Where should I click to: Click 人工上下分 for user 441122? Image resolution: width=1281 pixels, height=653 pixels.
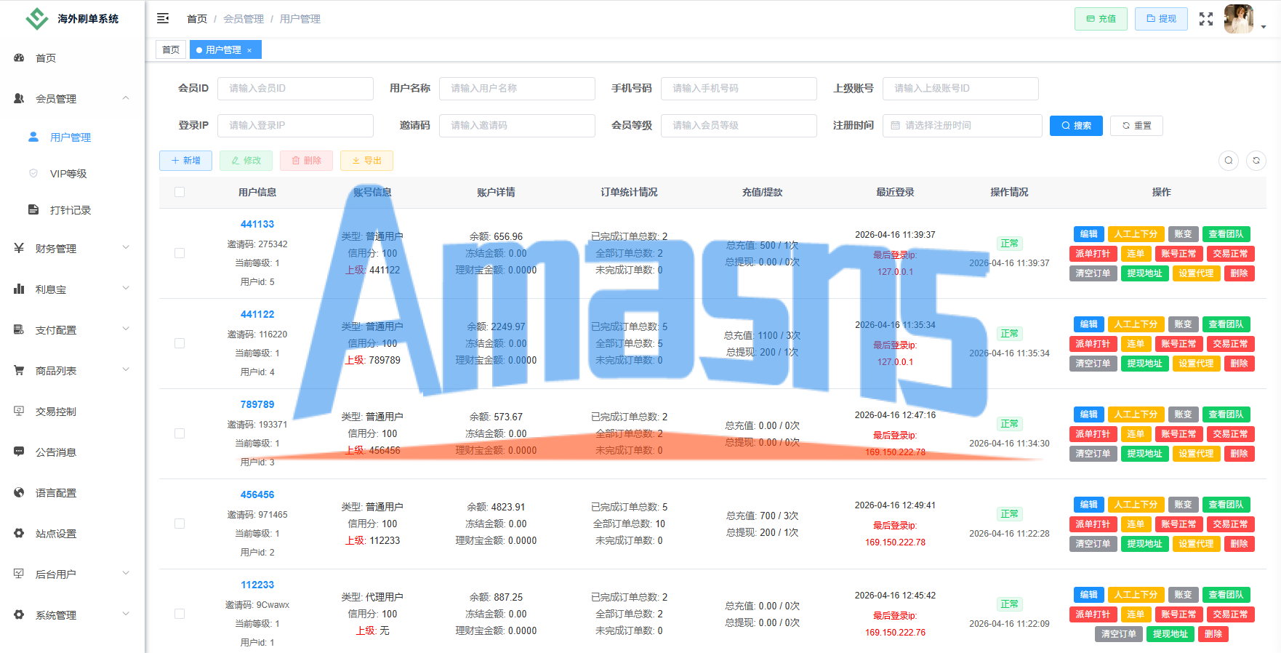pyautogui.click(x=1136, y=324)
